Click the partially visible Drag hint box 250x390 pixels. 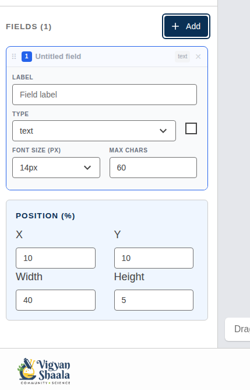click(238, 329)
